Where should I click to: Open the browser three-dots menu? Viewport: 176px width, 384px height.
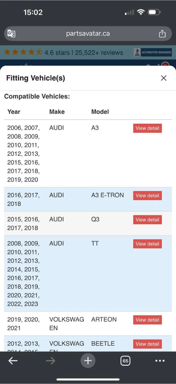tap(160, 361)
